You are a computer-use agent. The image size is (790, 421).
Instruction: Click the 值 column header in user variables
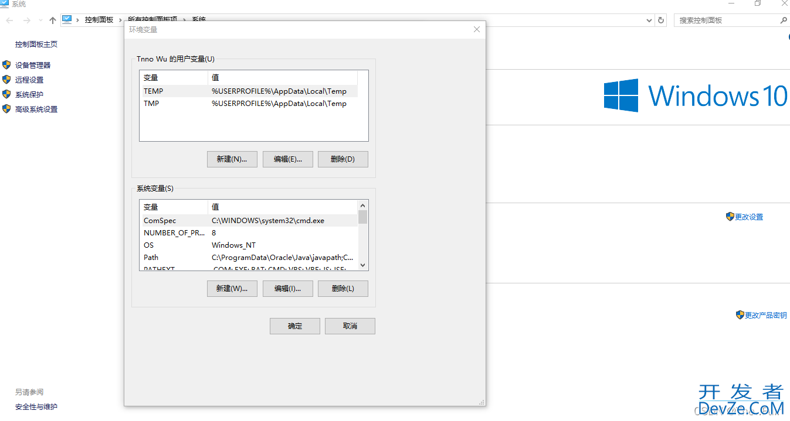pos(283,78)
